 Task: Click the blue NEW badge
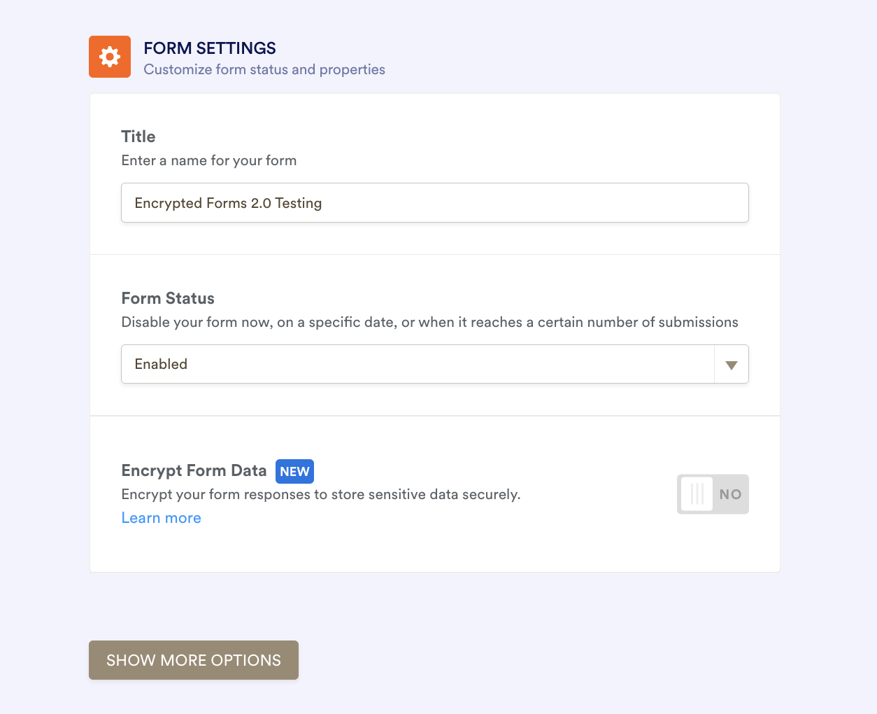294,471
